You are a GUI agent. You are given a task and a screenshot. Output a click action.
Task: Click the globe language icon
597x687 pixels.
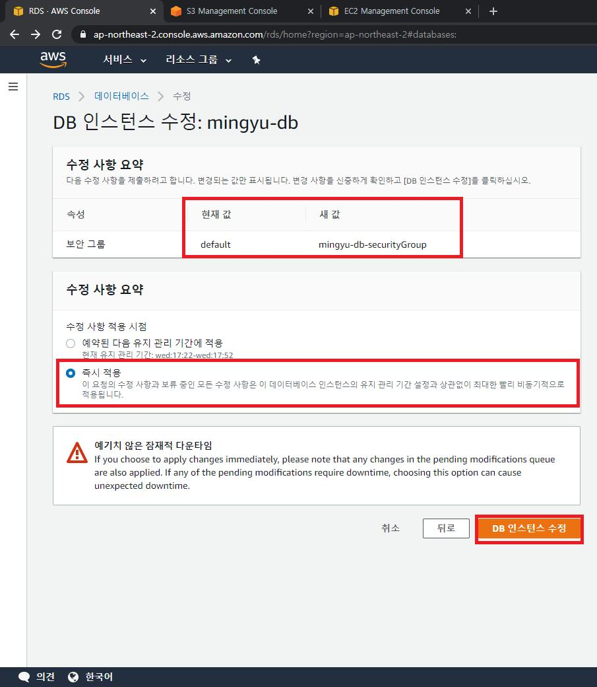coord(73,677)
